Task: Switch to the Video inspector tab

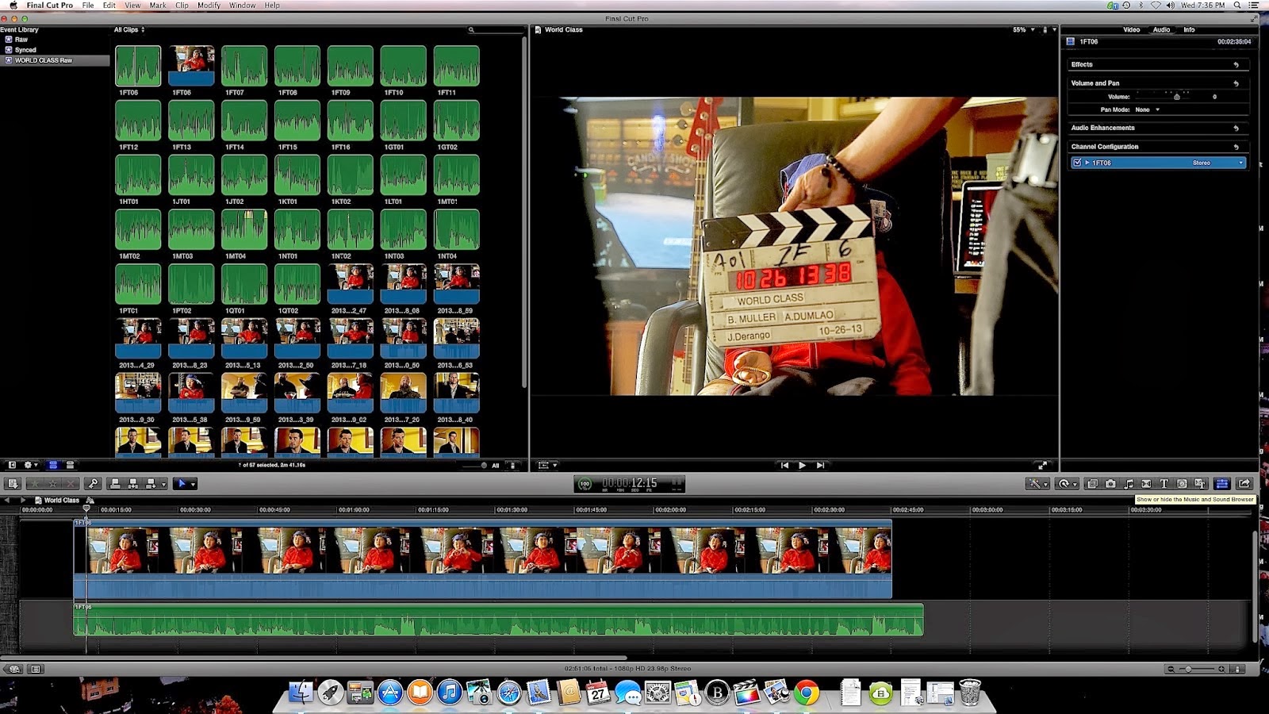Action: click(x=1132, y=30)
